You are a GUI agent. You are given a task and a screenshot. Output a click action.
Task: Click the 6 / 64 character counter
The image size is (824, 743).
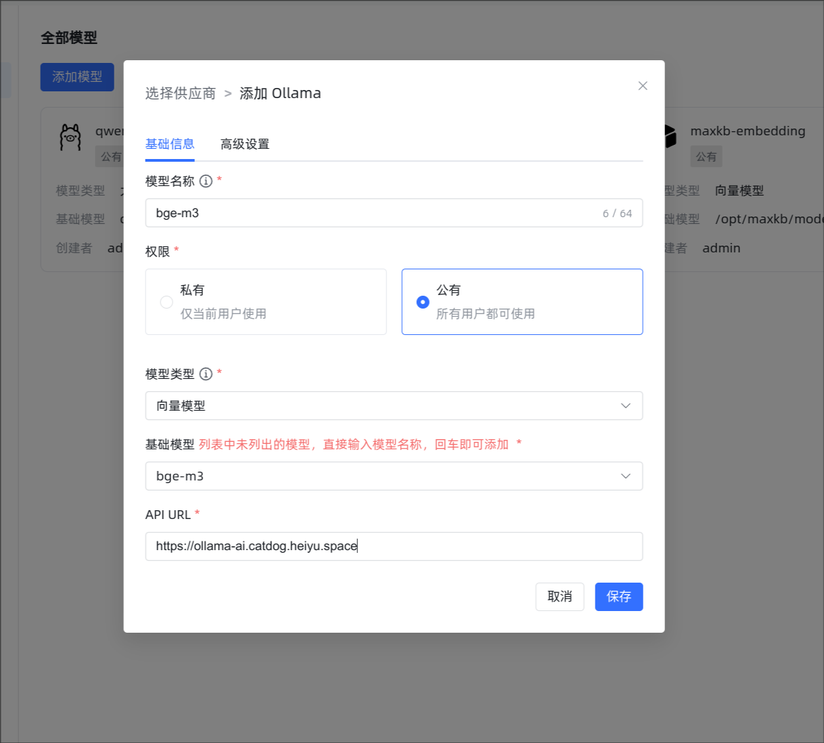click(617, 213)
